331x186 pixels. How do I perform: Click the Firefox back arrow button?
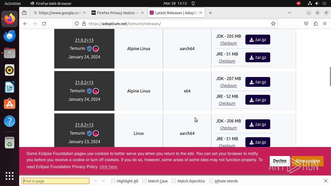(x=25, y=24)
